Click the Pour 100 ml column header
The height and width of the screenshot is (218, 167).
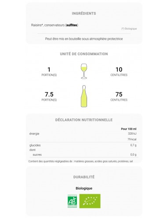[129, 129]
